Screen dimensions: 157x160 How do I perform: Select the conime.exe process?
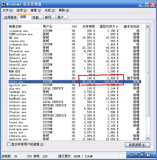pyautogui.click(x=75, y=41)
